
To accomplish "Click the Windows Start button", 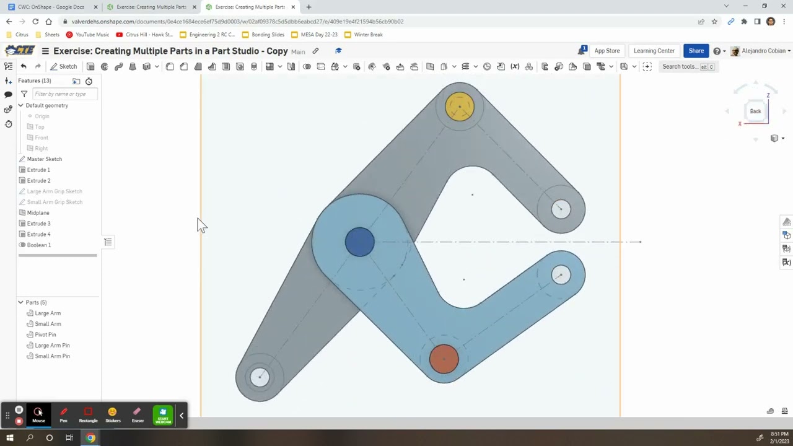I will click(10, 438).
